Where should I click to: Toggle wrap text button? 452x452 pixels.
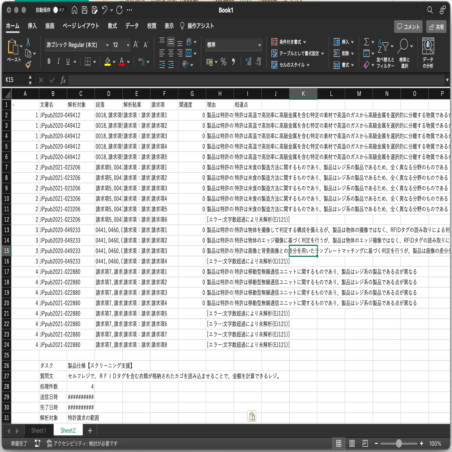point(189,42)
